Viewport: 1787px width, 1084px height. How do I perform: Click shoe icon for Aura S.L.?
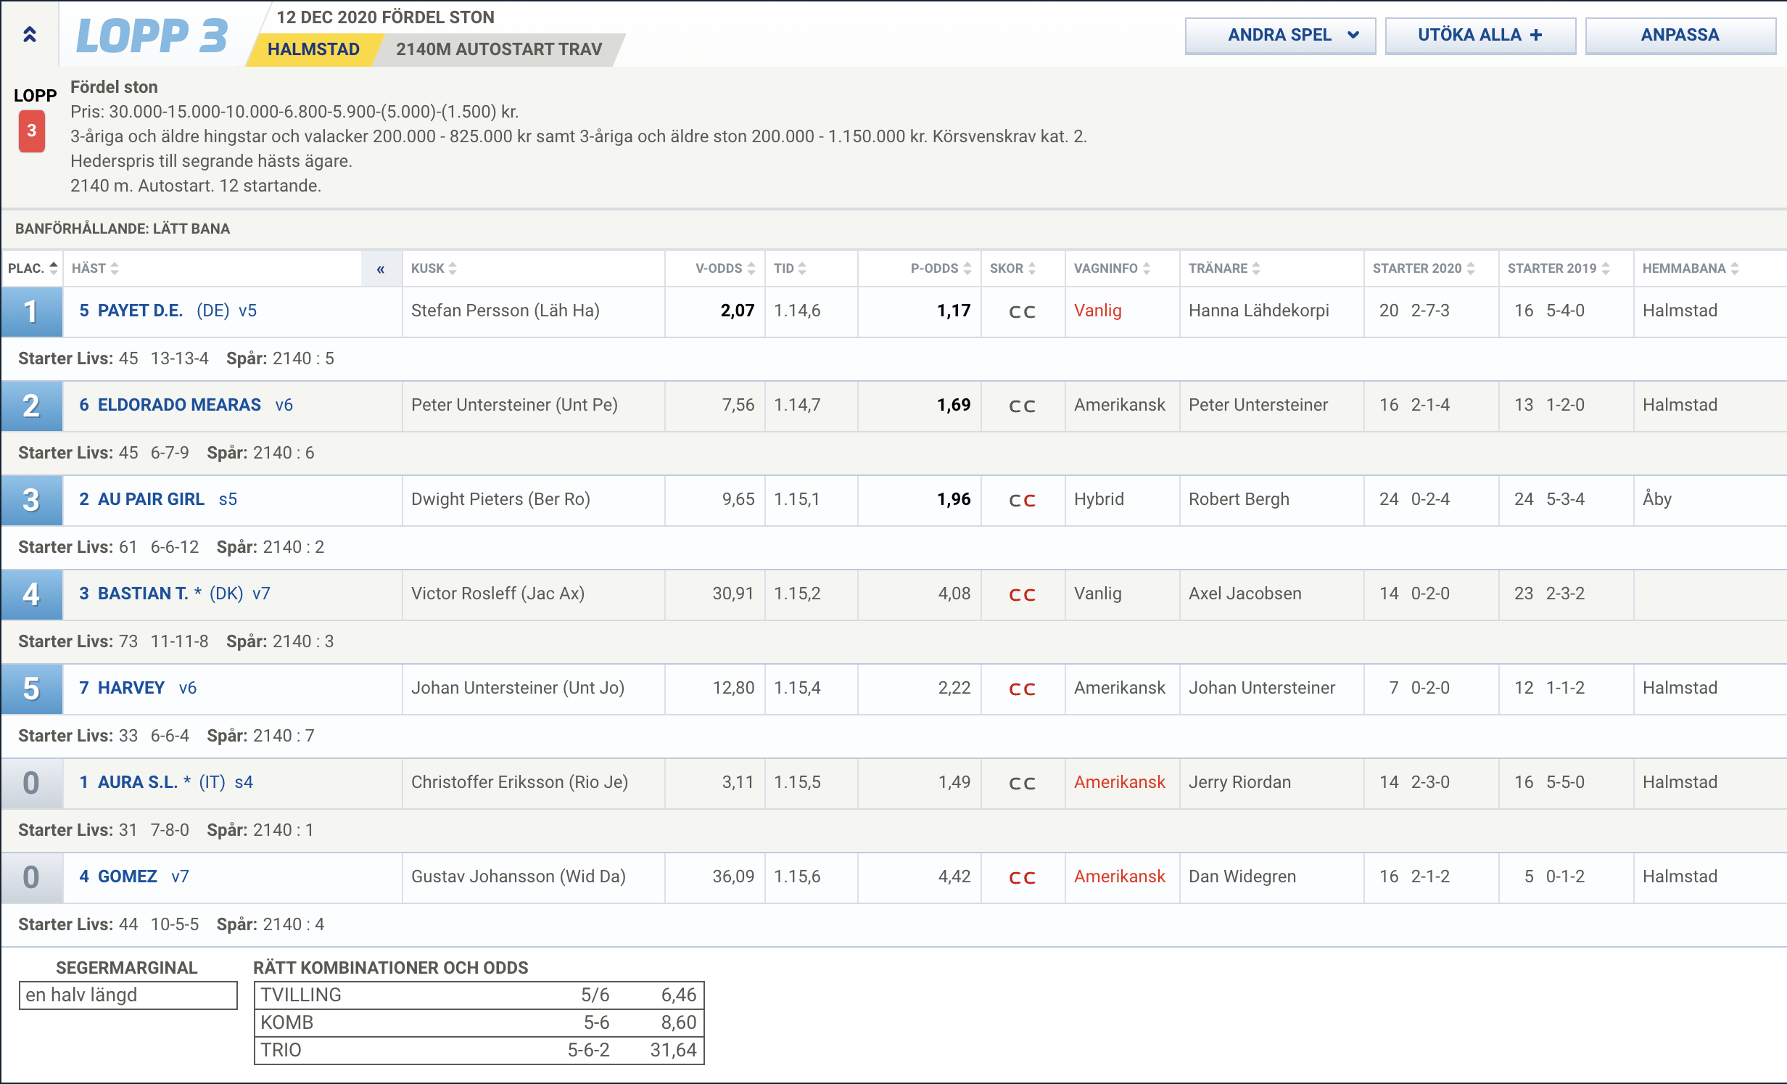1022,784
